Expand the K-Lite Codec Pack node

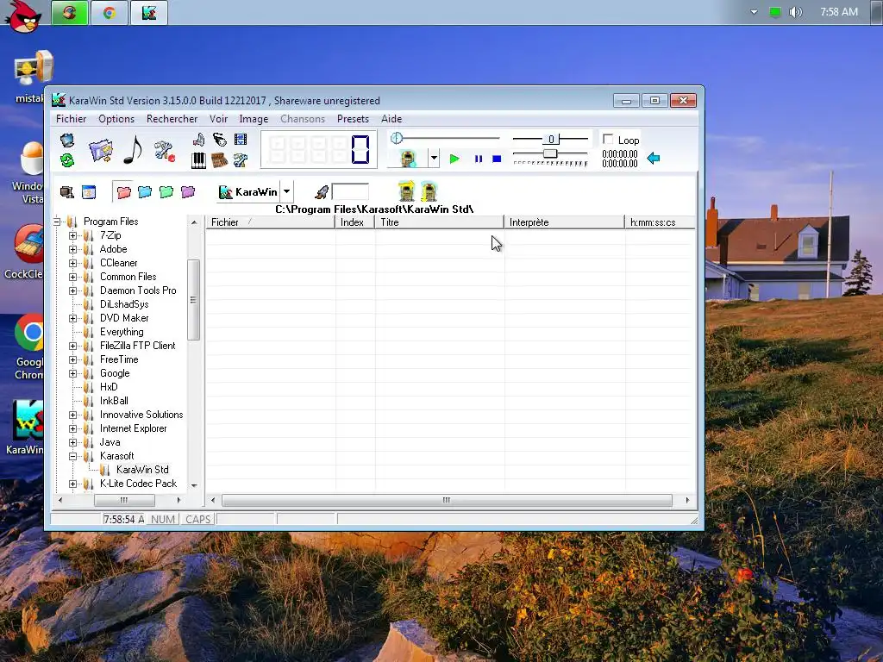point(72,484)
